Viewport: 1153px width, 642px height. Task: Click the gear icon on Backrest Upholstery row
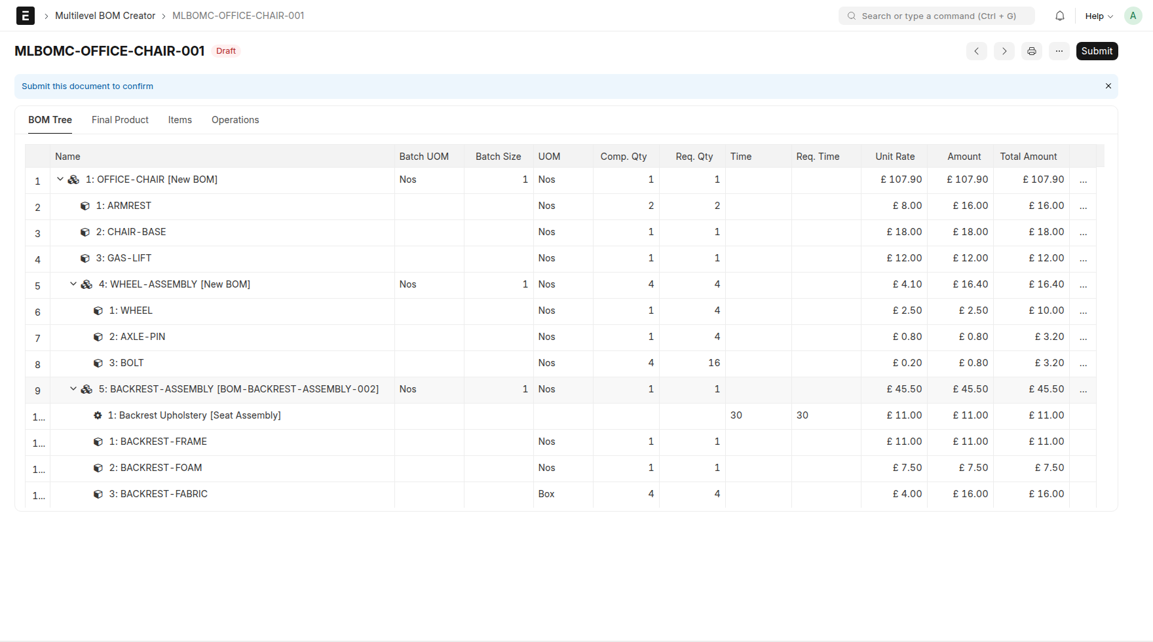coord(98,415)
